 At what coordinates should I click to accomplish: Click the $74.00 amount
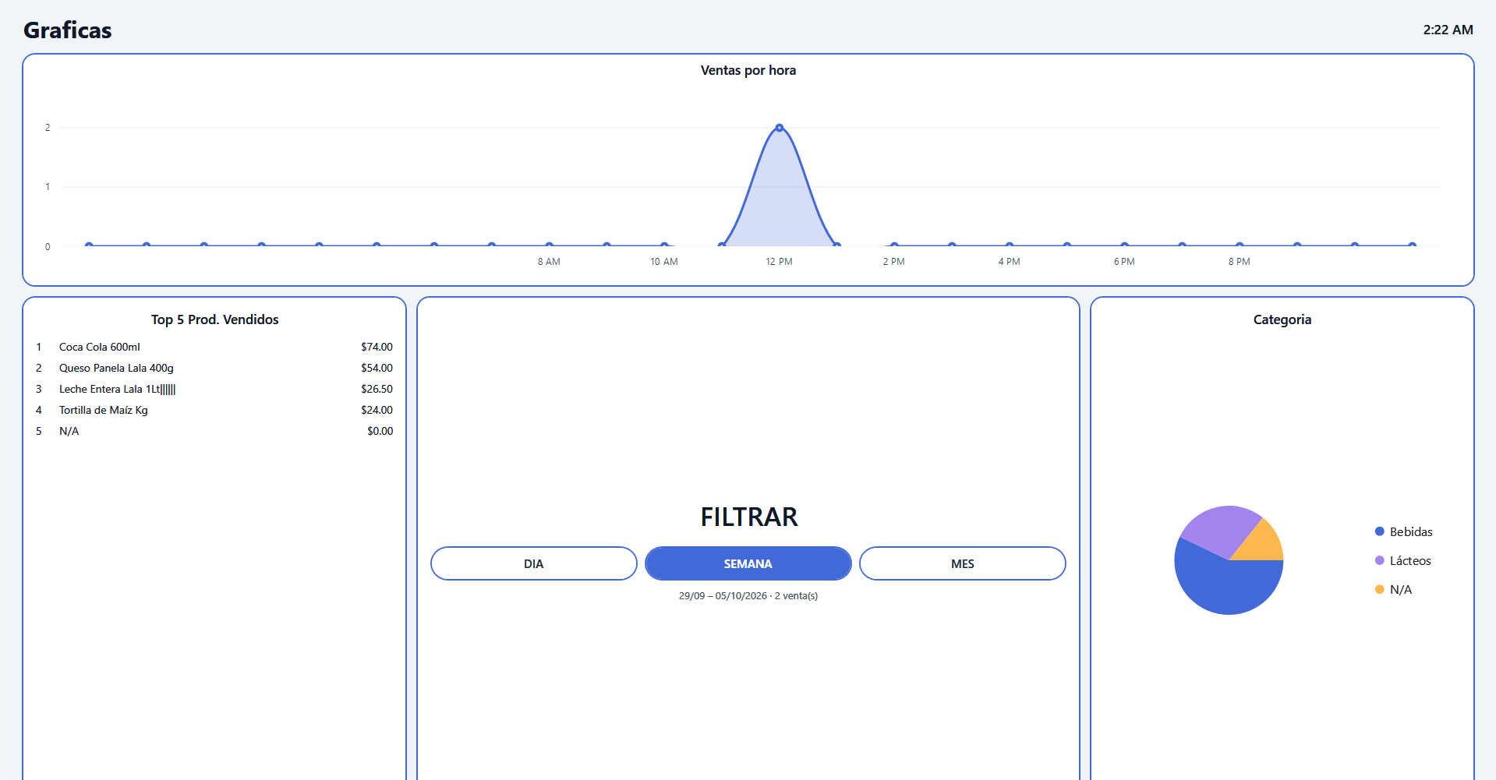(377, 347)
